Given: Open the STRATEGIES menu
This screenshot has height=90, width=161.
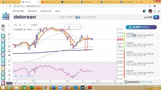Looking at the screenshot, I should pos(18,11).
